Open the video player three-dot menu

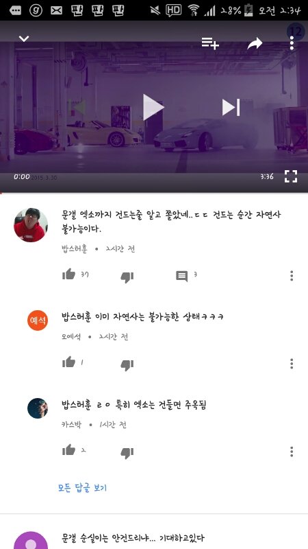[x=292, y=43]
